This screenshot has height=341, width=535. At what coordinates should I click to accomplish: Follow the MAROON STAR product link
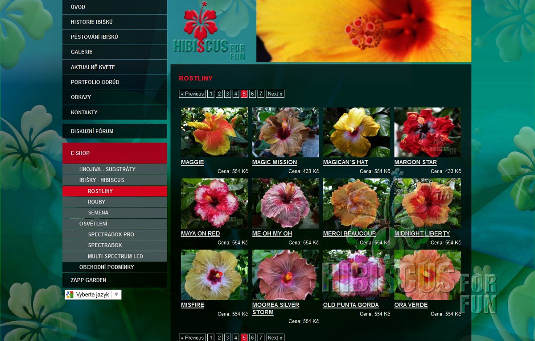[416, 162]
